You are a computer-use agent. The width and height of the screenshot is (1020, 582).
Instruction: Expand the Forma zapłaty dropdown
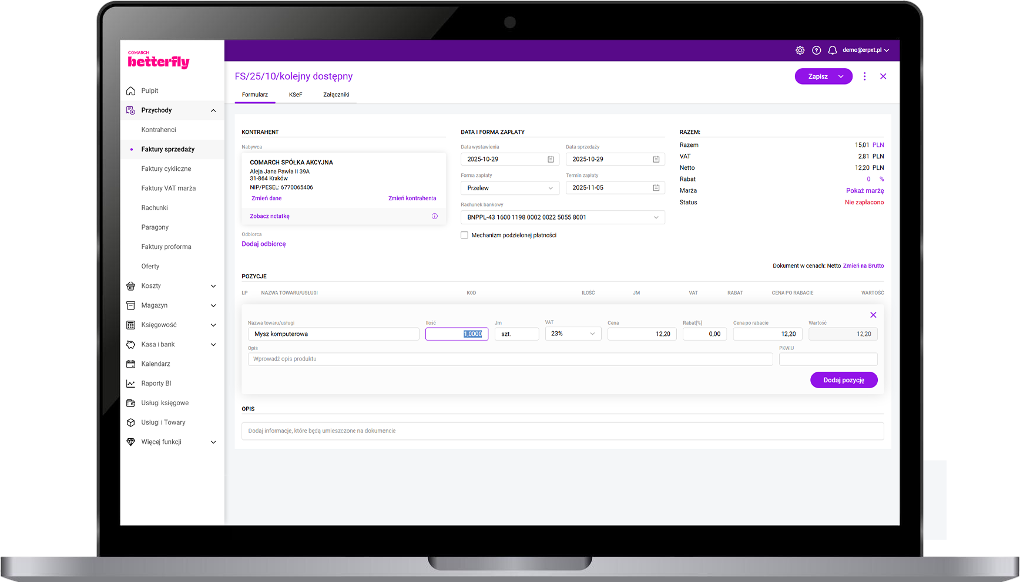[509, 188]
